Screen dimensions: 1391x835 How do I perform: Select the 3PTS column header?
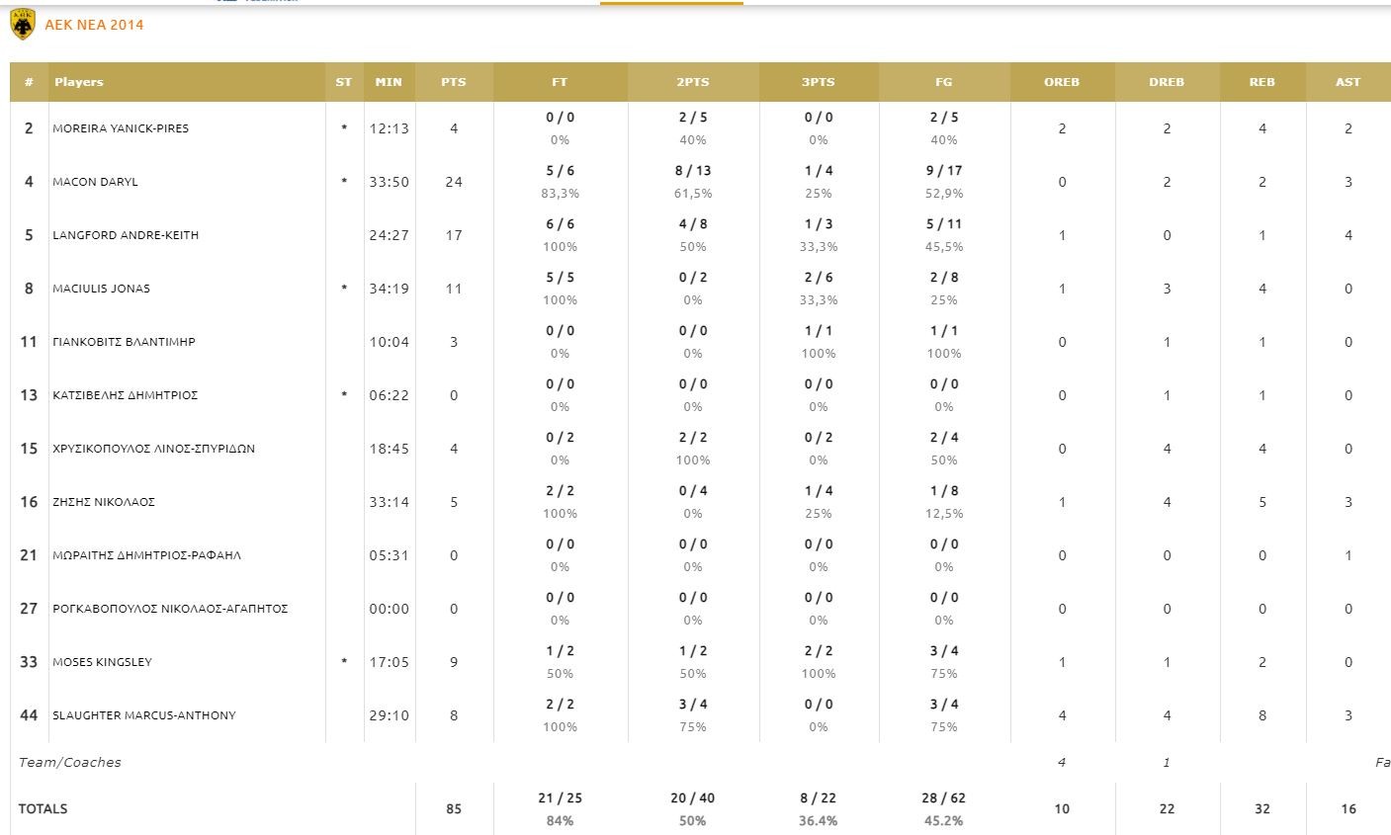[819, 82]
